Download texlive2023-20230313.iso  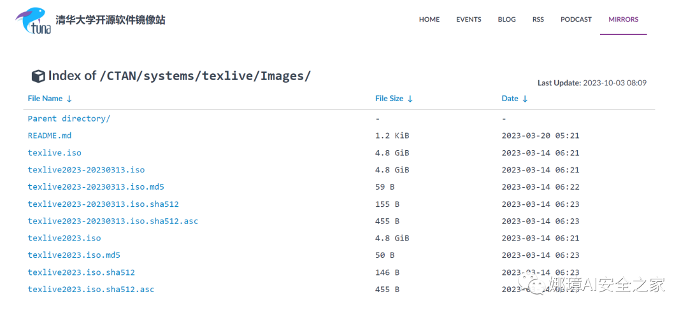tap(86, 169)
